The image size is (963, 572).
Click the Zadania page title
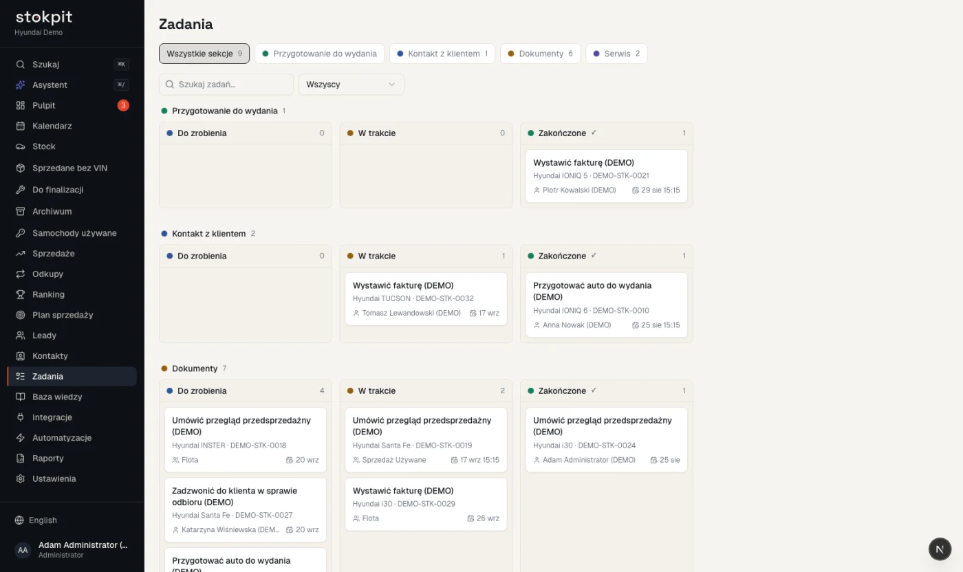[186, 24]
